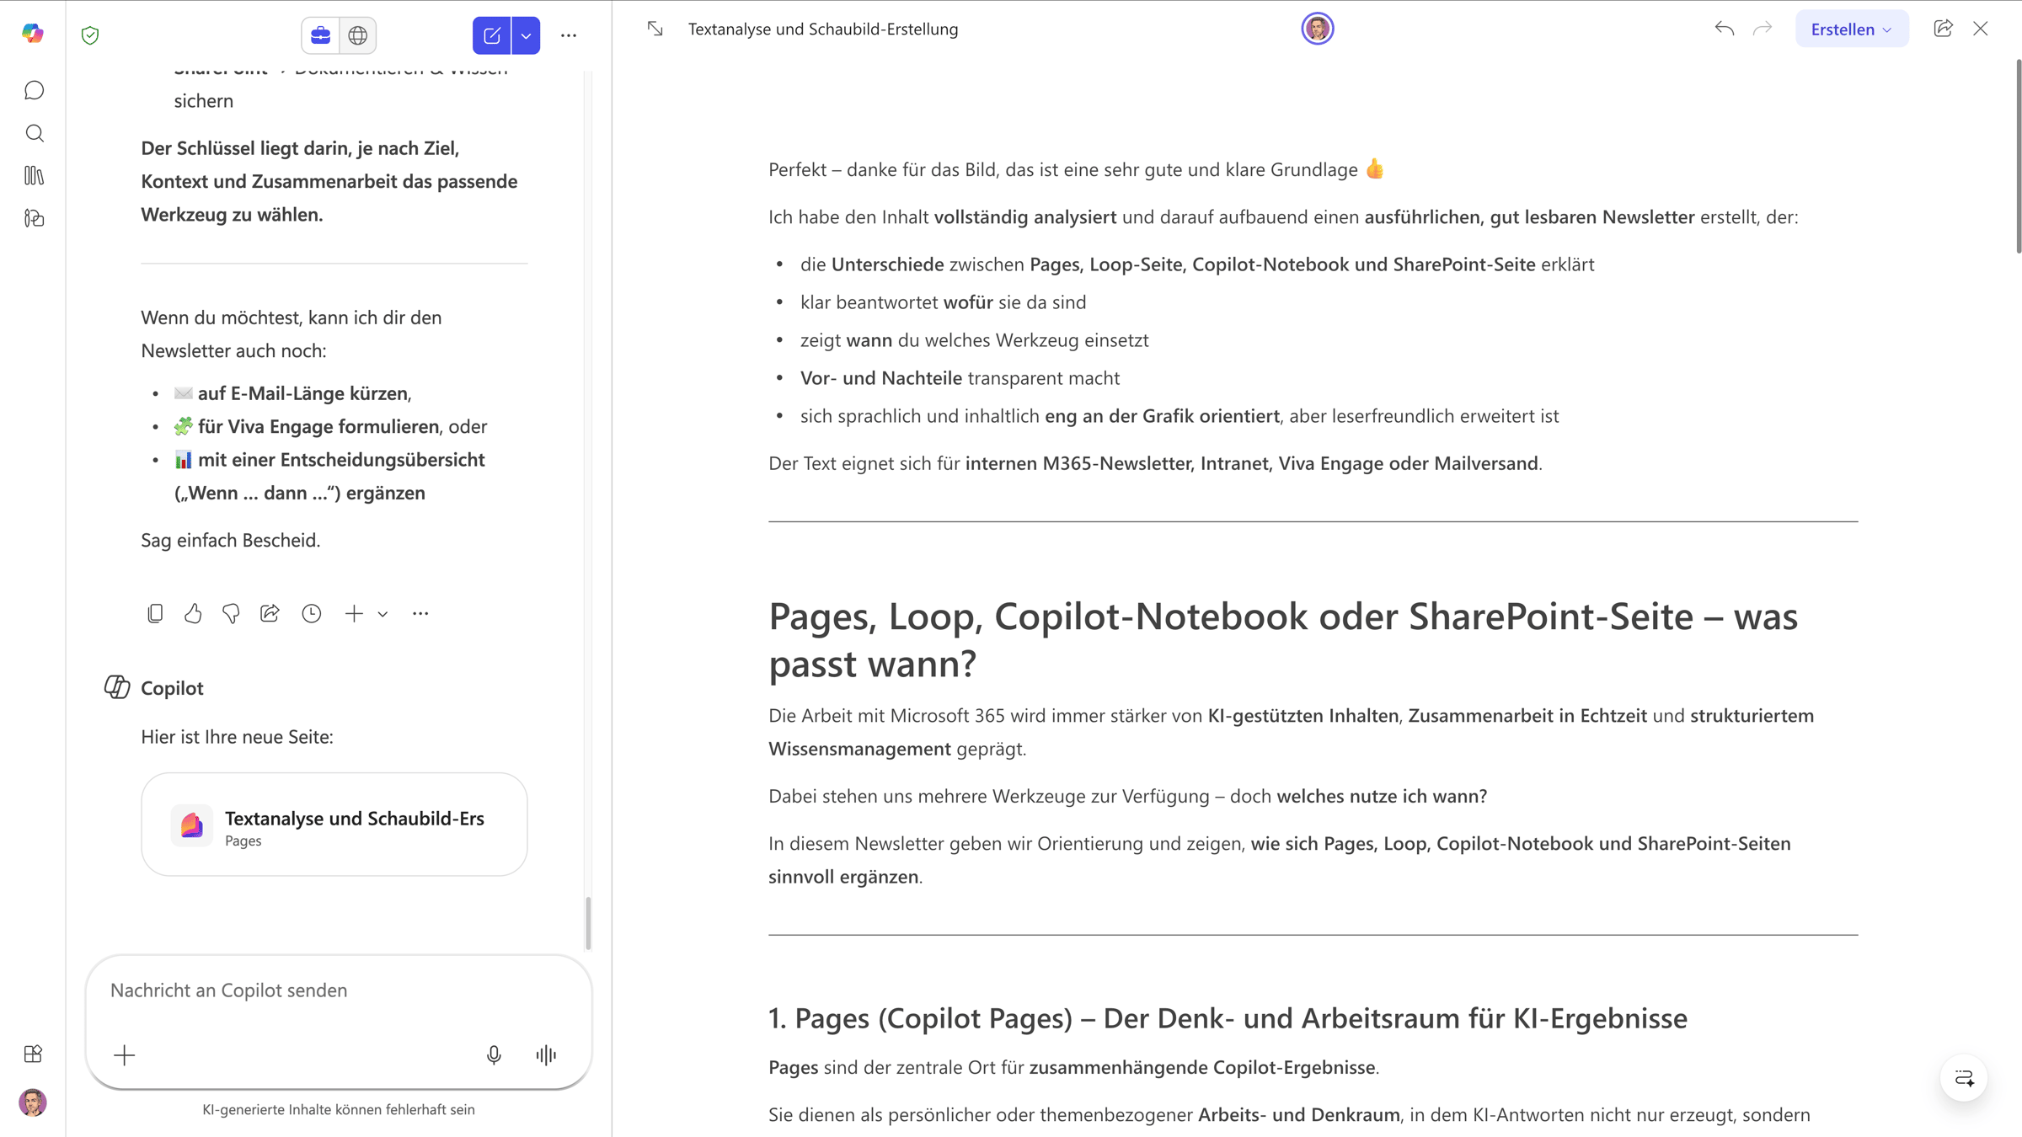Screen dimensions: 2022x1137
Task: Open the library icon in sidebar
Action: pos(34,175)
